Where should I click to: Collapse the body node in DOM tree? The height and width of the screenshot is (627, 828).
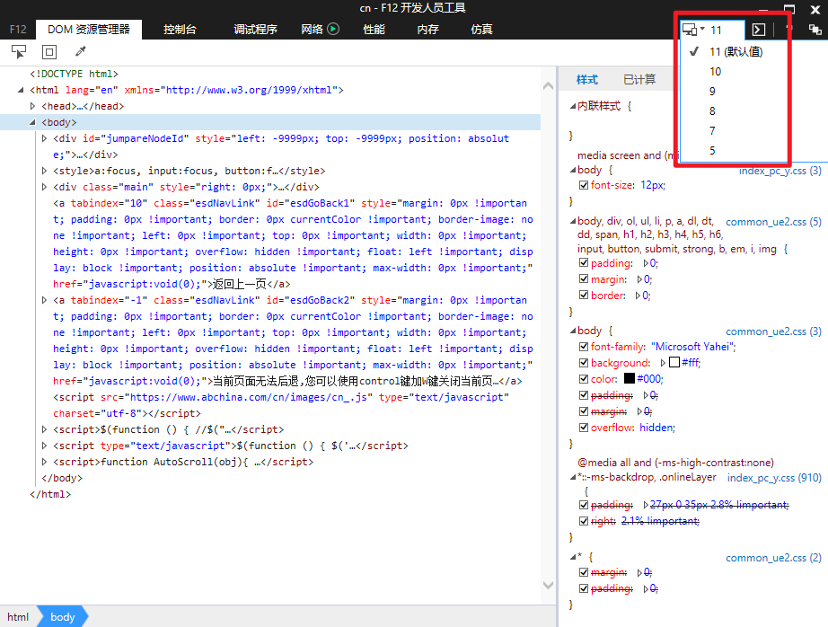pos(33,122)
